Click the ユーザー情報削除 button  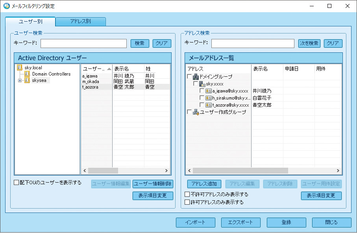pyautogui.click(x=153, y=184)
